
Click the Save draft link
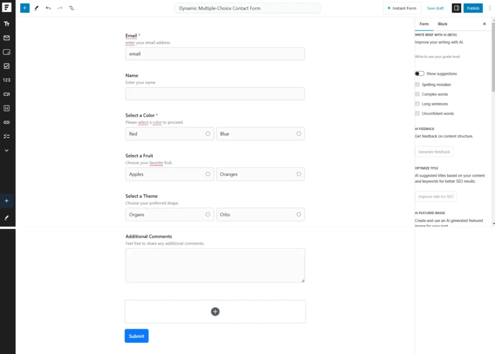(435, 8)
